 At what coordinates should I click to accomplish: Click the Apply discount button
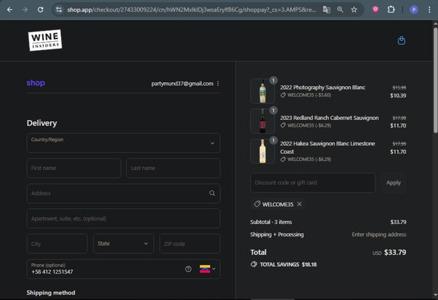pos(394,183)
